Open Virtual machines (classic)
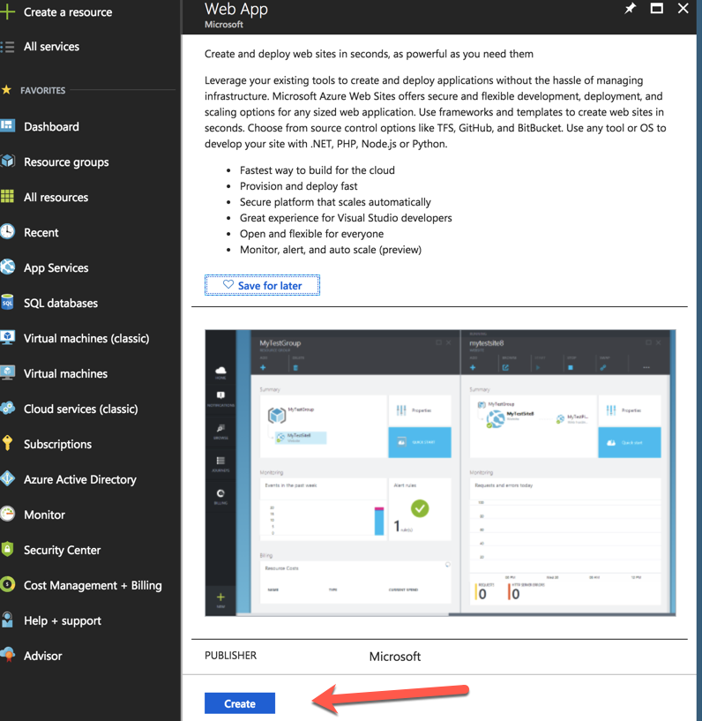Image resolution: width=702 pixels, height=721 pixels. pos(86,338)
